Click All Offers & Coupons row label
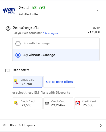This screenshot has width=106, height=132. pos(19,125)
